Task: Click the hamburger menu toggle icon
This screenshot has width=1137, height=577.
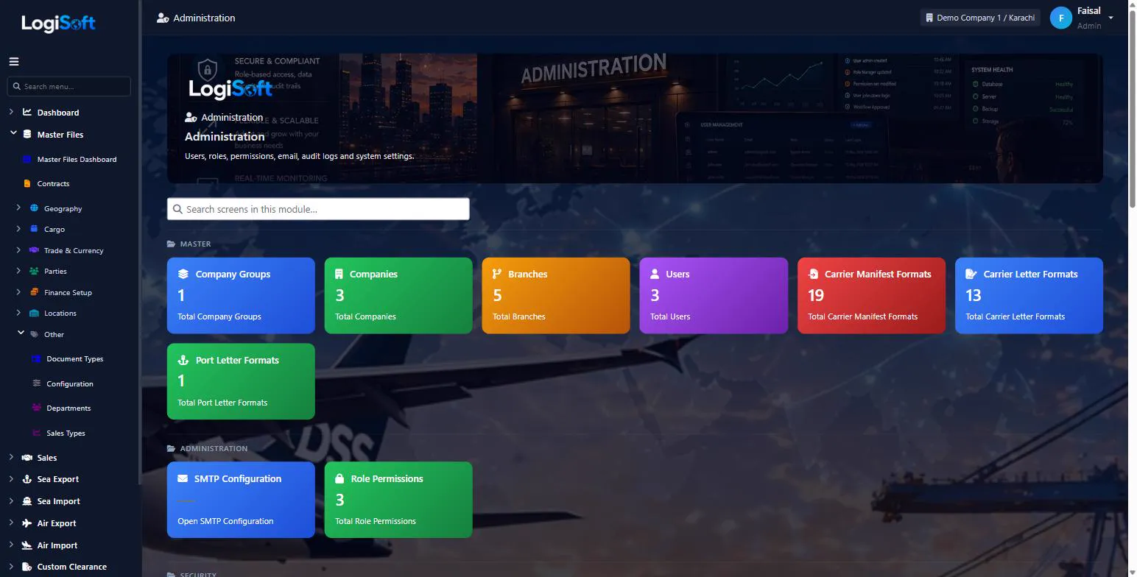Action: point(14,62)
